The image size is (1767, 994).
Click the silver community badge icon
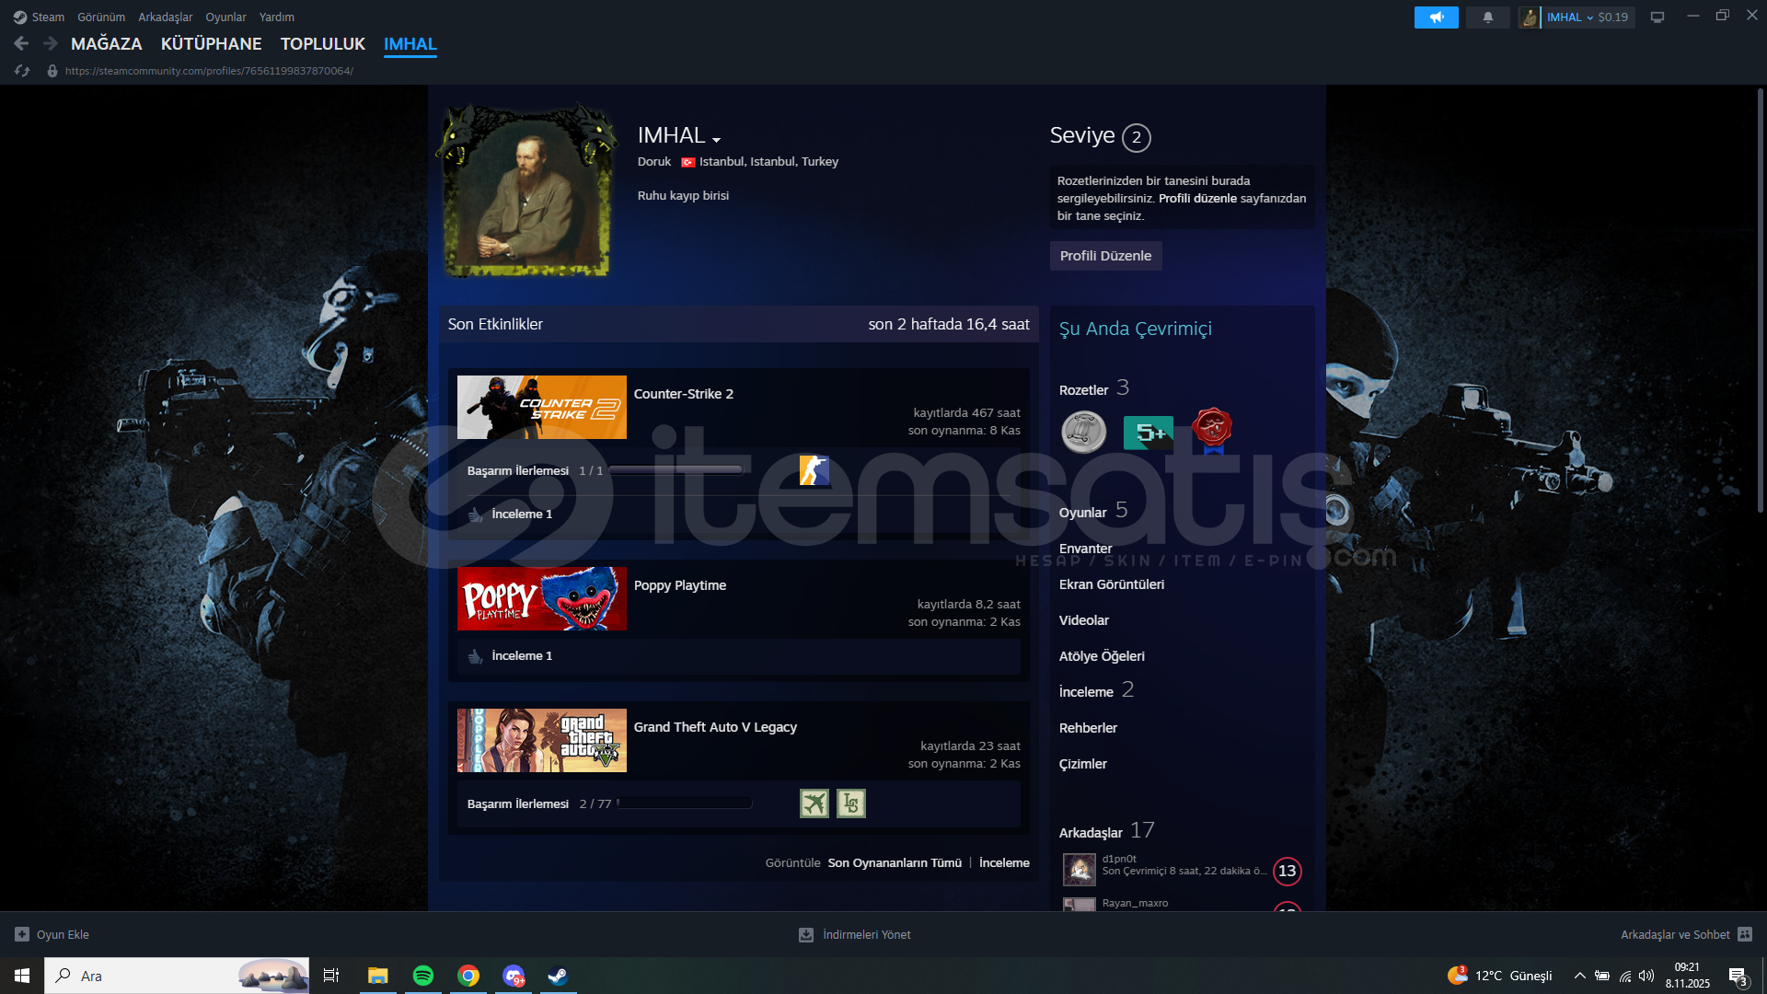[1084, 433]
